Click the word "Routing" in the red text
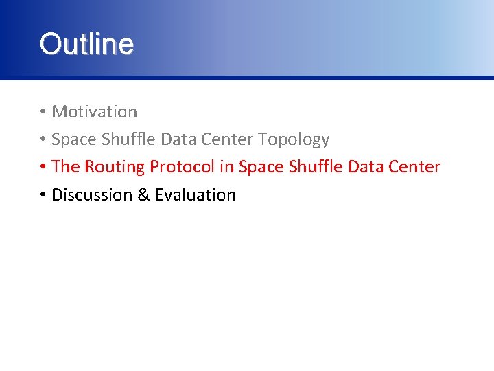The width and height of the screenshot is (494, 371). tap(115, 167)
